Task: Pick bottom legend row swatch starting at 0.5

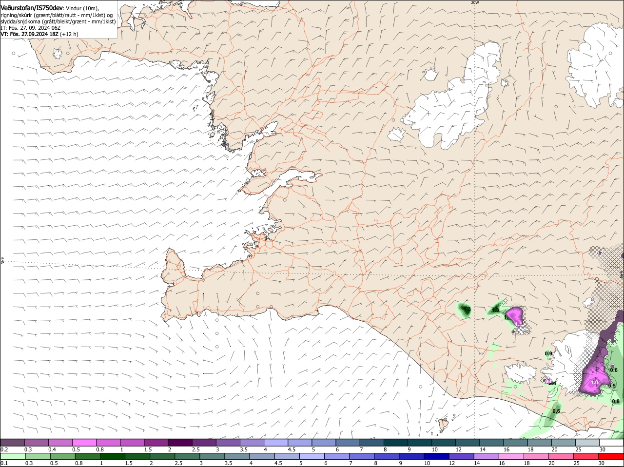Action: [62, 456]
